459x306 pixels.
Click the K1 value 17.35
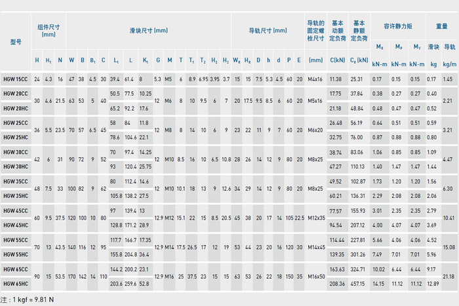[x=145, y=240]
